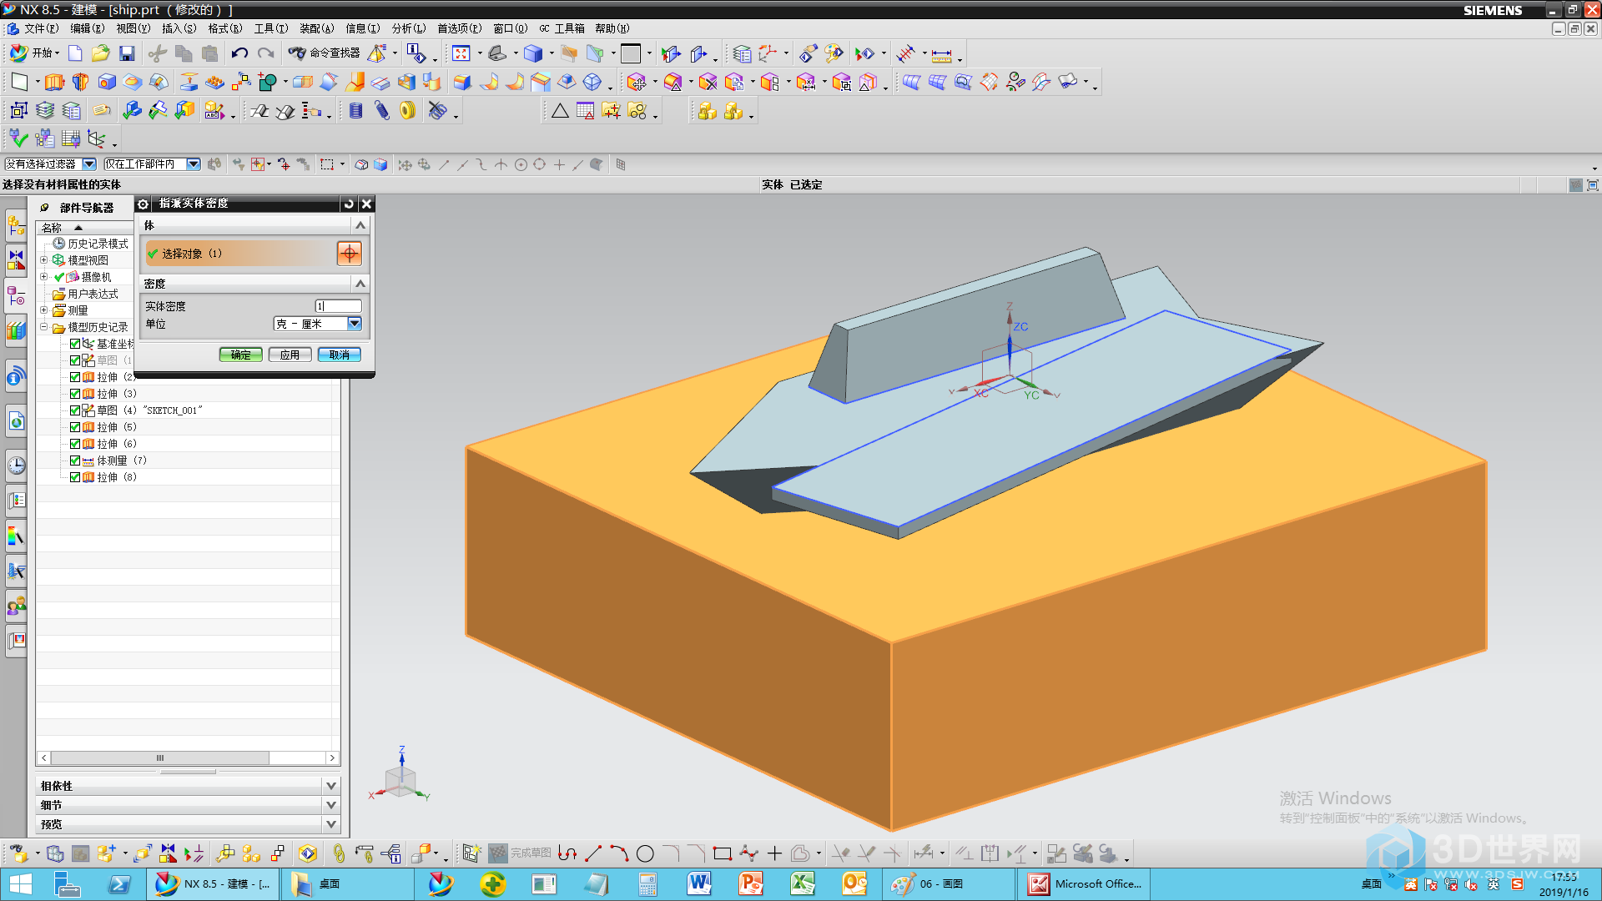This screenshot has width=1602, height=901.
Task: Save the part with the floppy icon
Action: 127,53
